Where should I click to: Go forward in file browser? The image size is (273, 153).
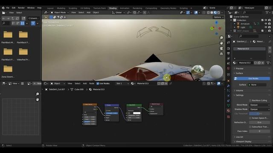point(8,18)
